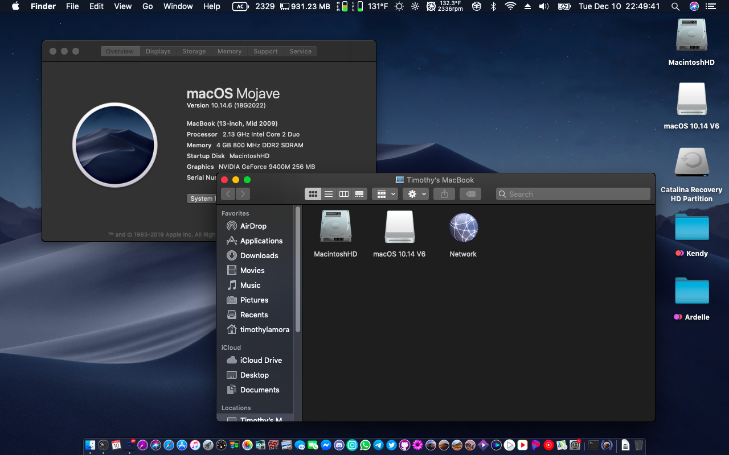Image resolution: width=729 pixels, height=455 pixels.
Task: Select icon view in Finder toolbar
Action: point(313,194)
